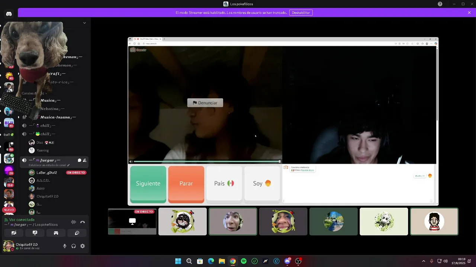Turn on camera in the voice panel

(14, 233)
